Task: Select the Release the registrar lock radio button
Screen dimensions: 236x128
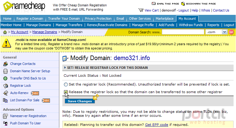Action: coord(66,92)
